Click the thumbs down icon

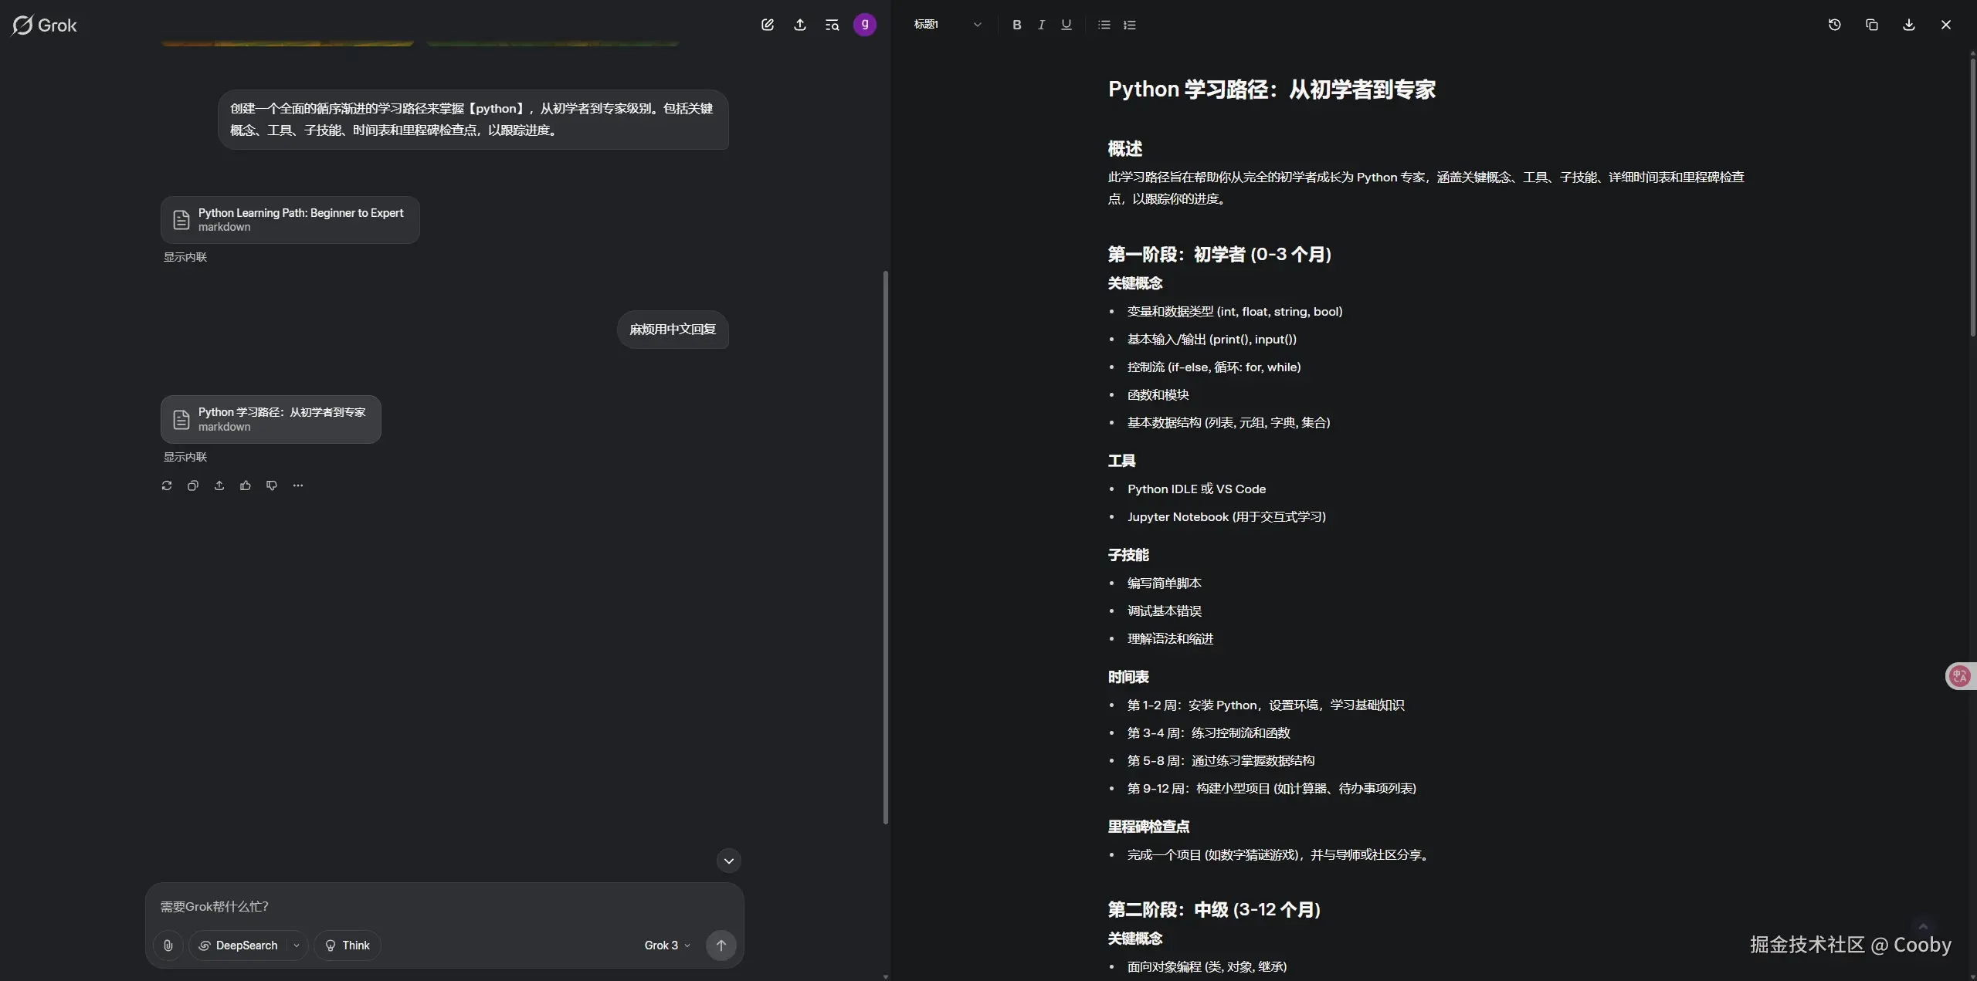pos(272,485)
